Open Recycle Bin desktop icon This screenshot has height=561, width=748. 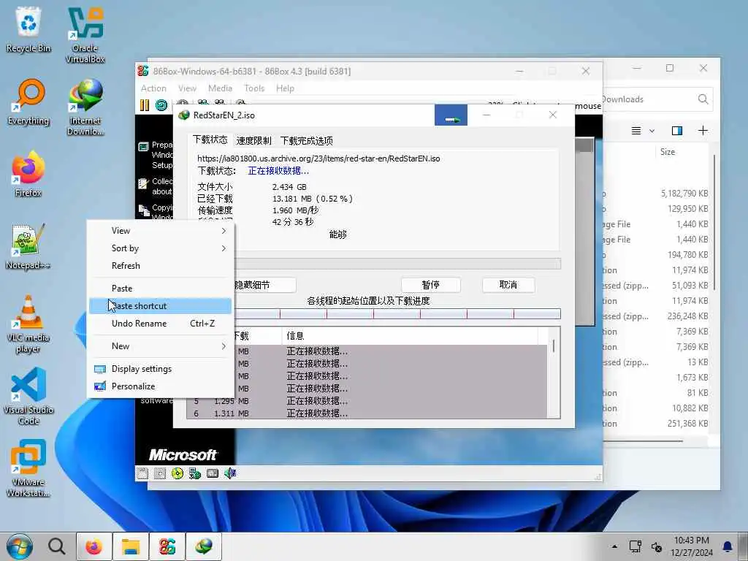[28, 29]
